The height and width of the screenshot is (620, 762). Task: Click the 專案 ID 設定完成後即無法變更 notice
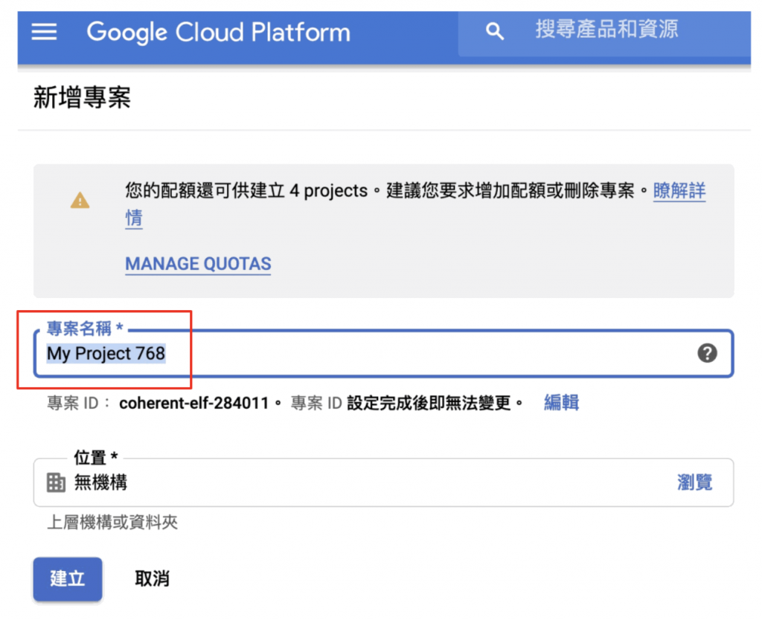tap(407, 403)
